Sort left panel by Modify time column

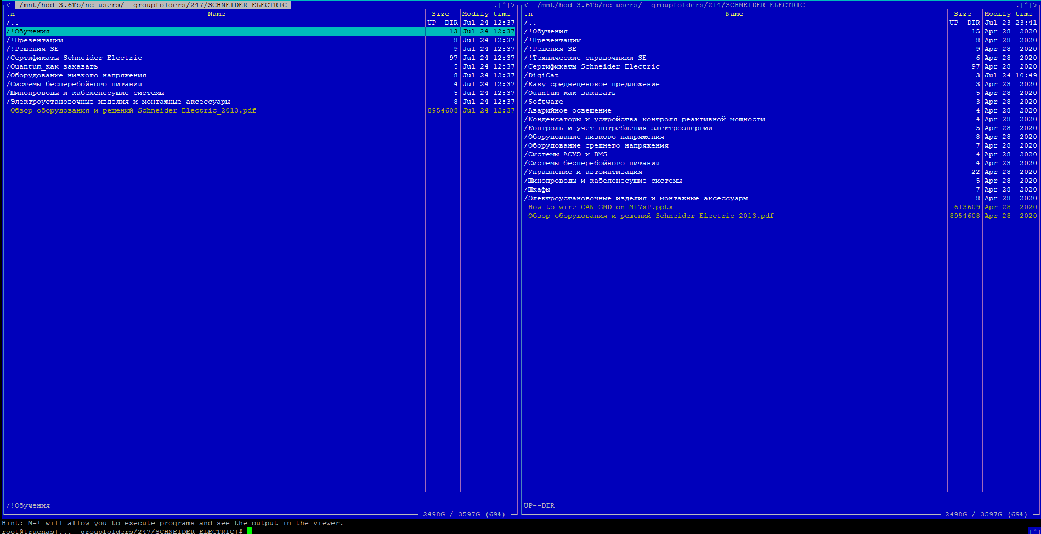point(486,14)
